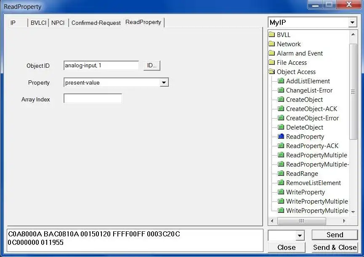Select the CreateObject-ACK label
This screenshot has height=257, width=364.
[x=311, y=109]
